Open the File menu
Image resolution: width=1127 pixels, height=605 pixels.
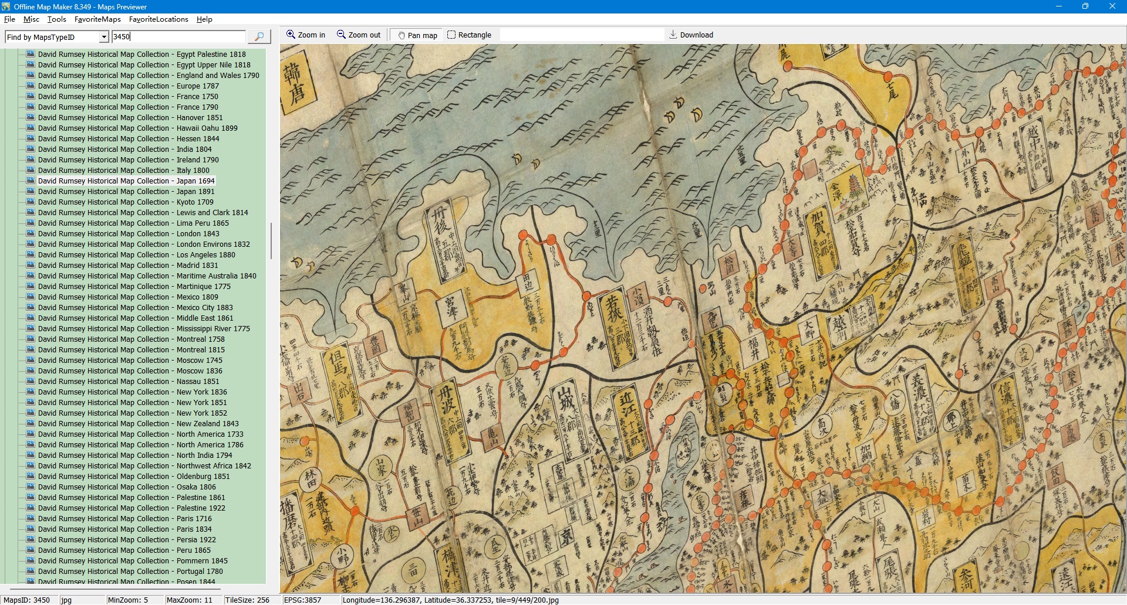coord(9,19)
